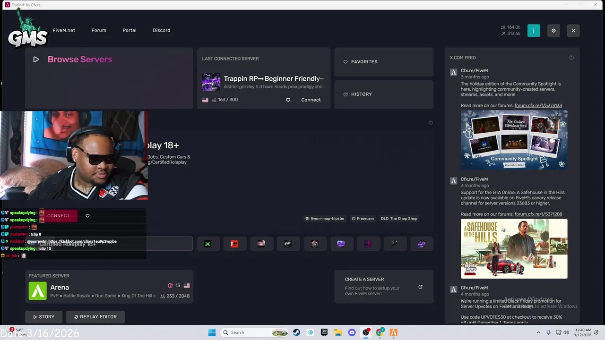
Task: Open File Explorer from the taskbar
Action: 338,332
